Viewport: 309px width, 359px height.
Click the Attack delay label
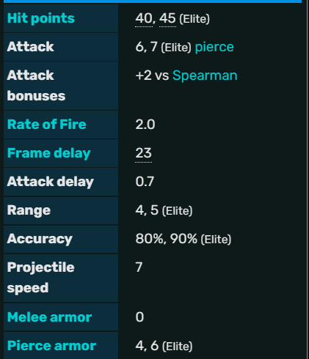(x=51, y=182)
